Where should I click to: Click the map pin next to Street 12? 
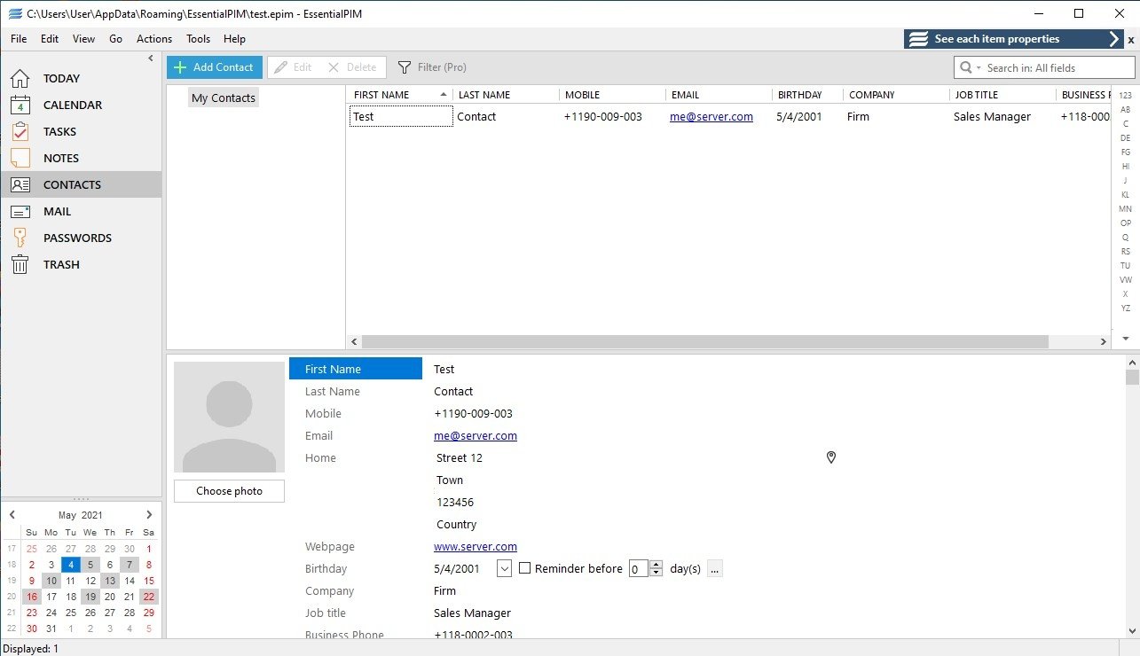pos(831,457)
